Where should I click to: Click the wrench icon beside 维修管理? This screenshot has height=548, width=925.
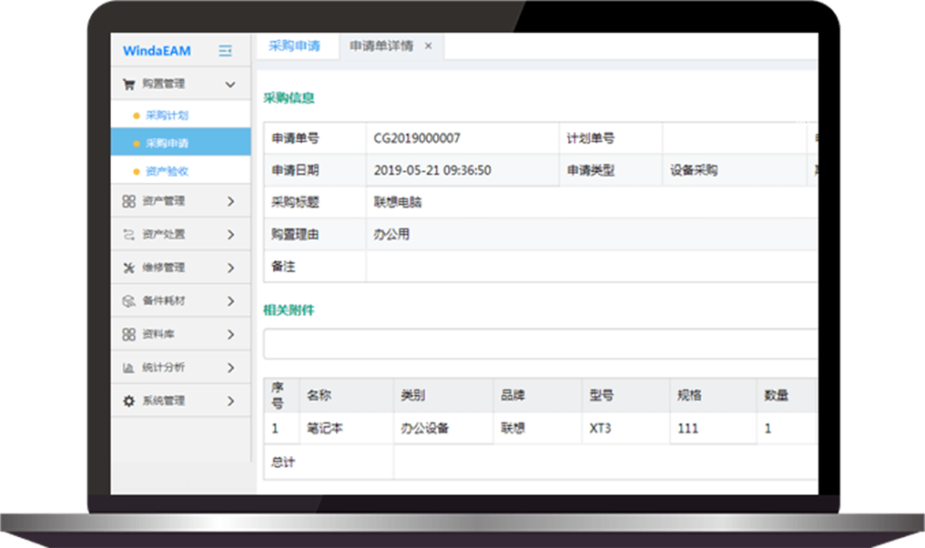point(128,268)
